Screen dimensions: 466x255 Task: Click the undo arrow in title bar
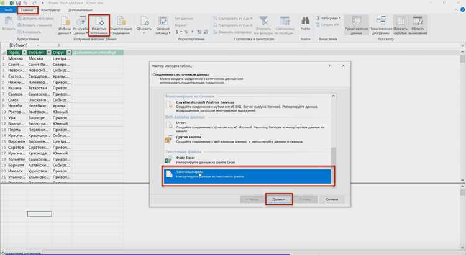click(x=27, y=3)
